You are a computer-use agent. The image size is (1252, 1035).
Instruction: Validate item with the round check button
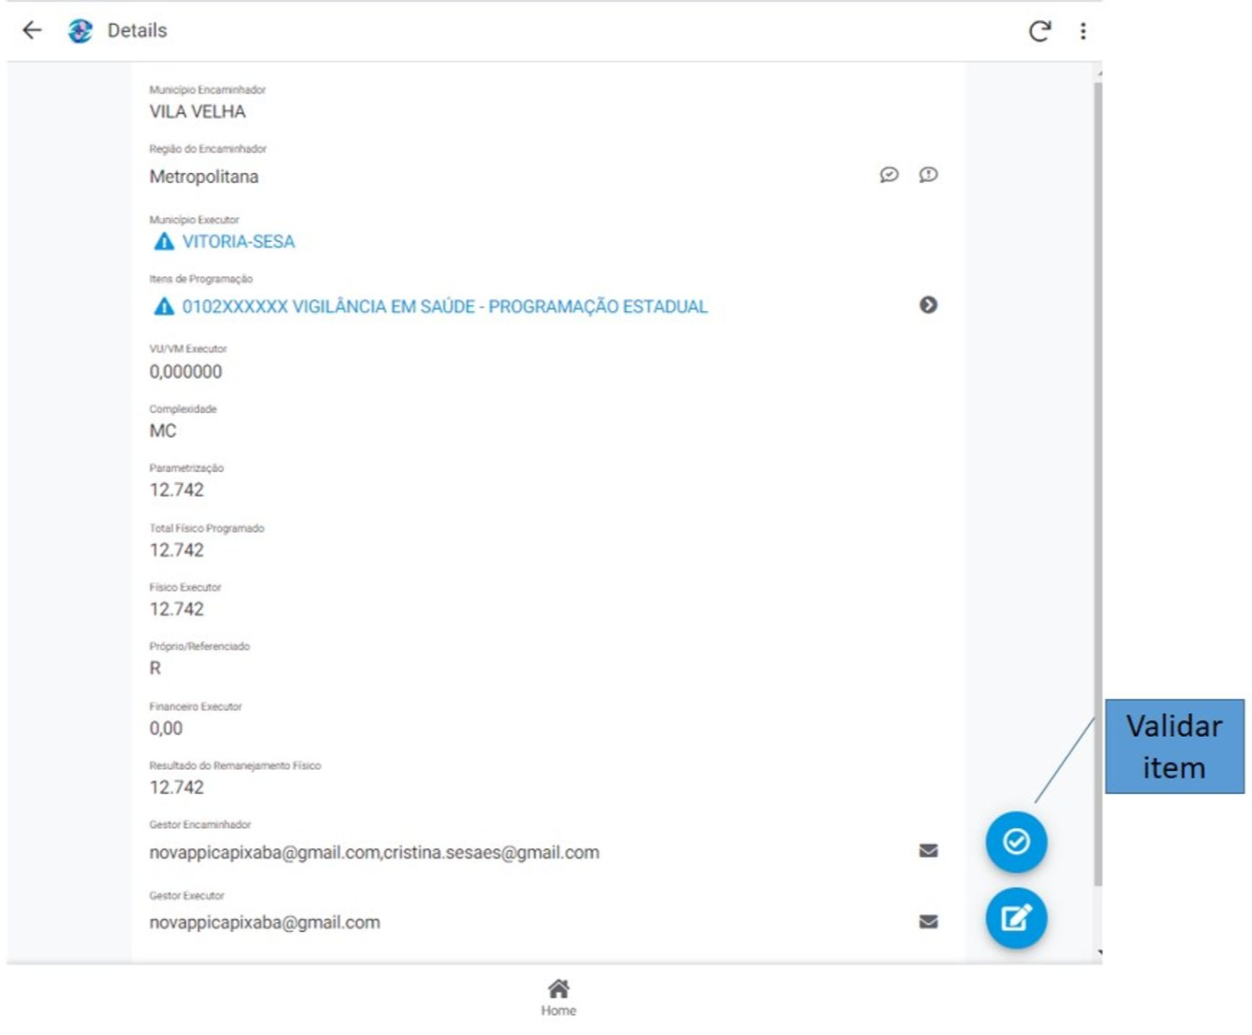(x=1015, y=842)
